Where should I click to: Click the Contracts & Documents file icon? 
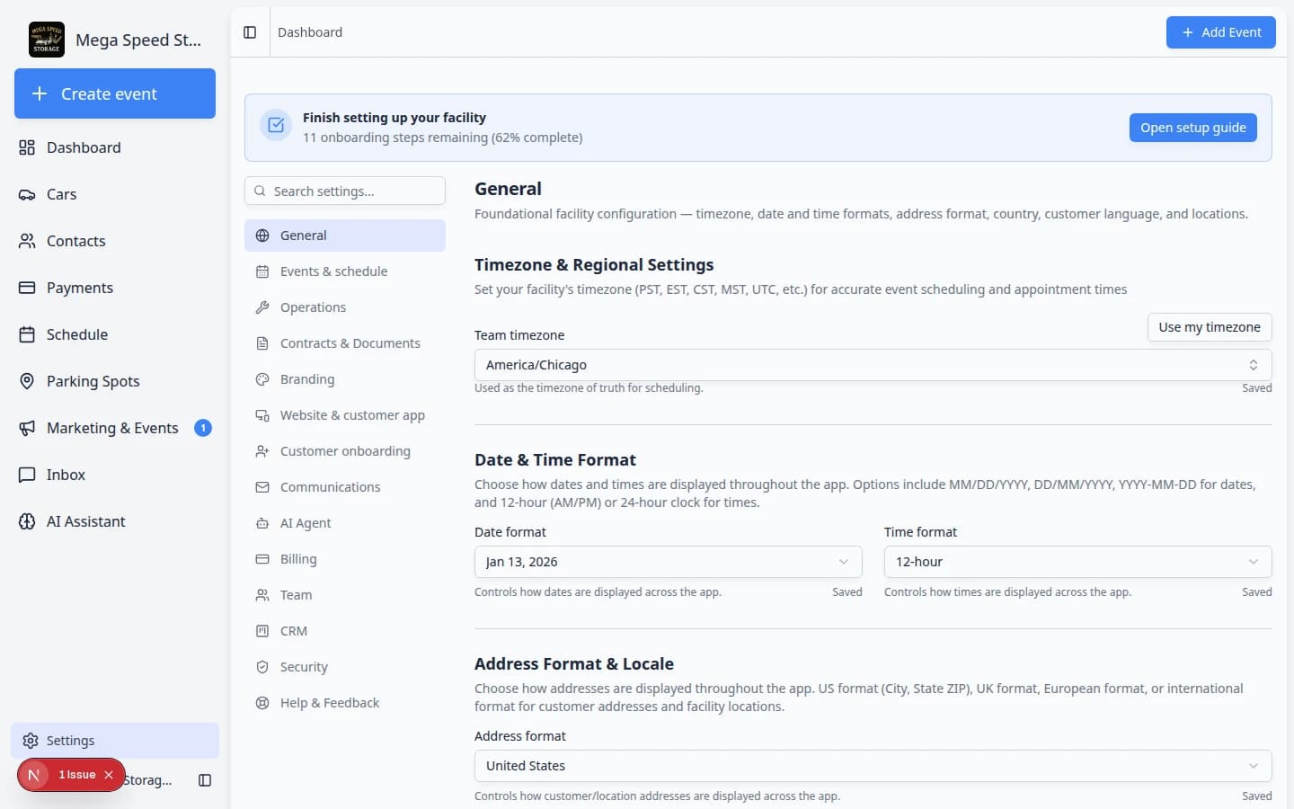click(x=262, y=343)
